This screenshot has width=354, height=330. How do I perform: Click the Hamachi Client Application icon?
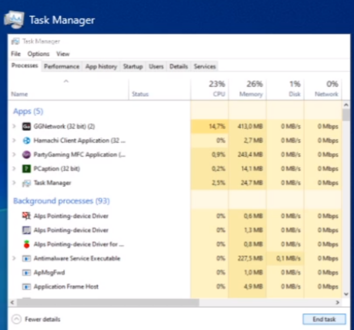coord(26,140)
